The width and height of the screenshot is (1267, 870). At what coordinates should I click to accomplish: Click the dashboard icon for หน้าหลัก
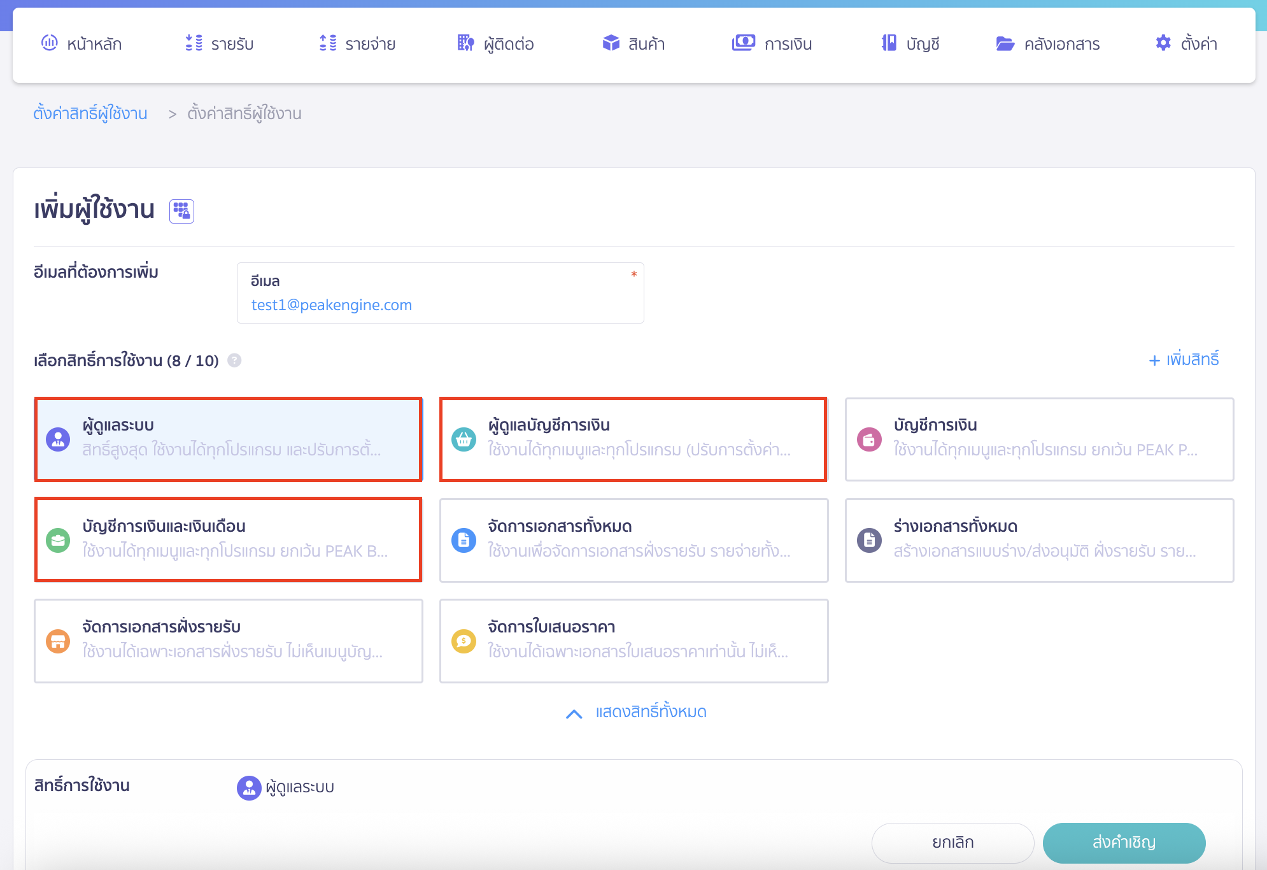tap(50, 43)
